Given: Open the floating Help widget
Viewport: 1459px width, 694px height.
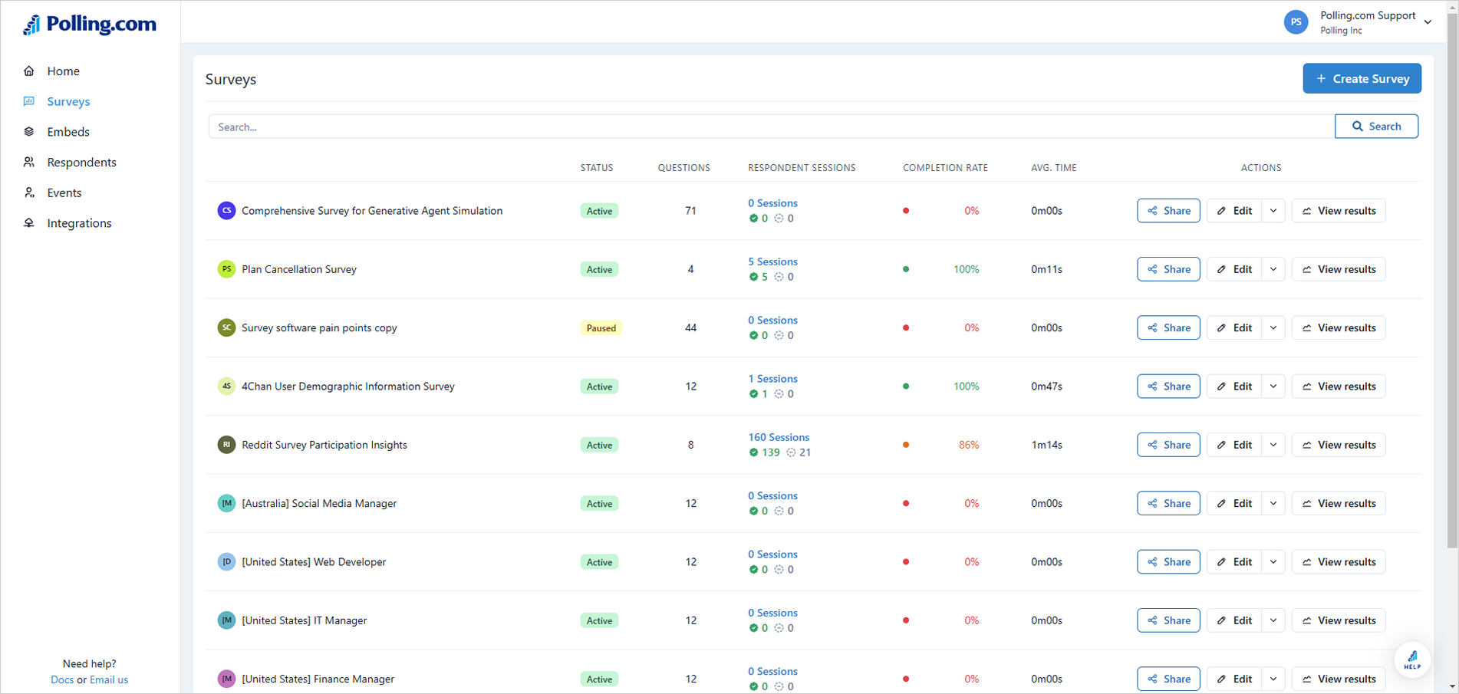Looking at the screenshot, I should [1412, 659].
